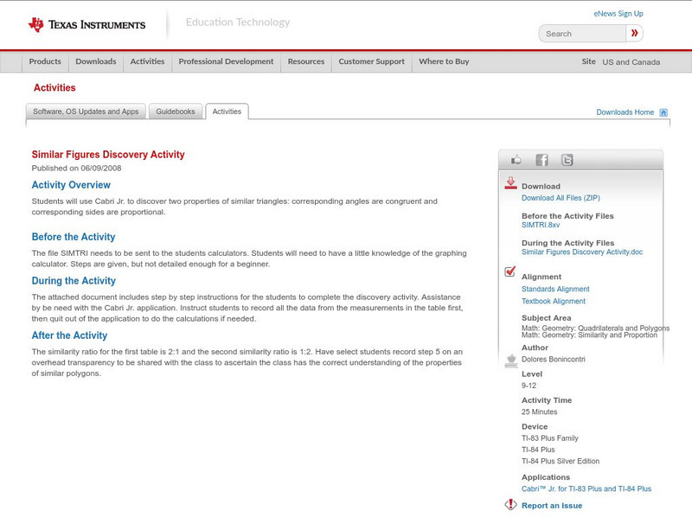Click the apple author icon
The width and height of the screenshot is (692, 517).
click(511, 361)
